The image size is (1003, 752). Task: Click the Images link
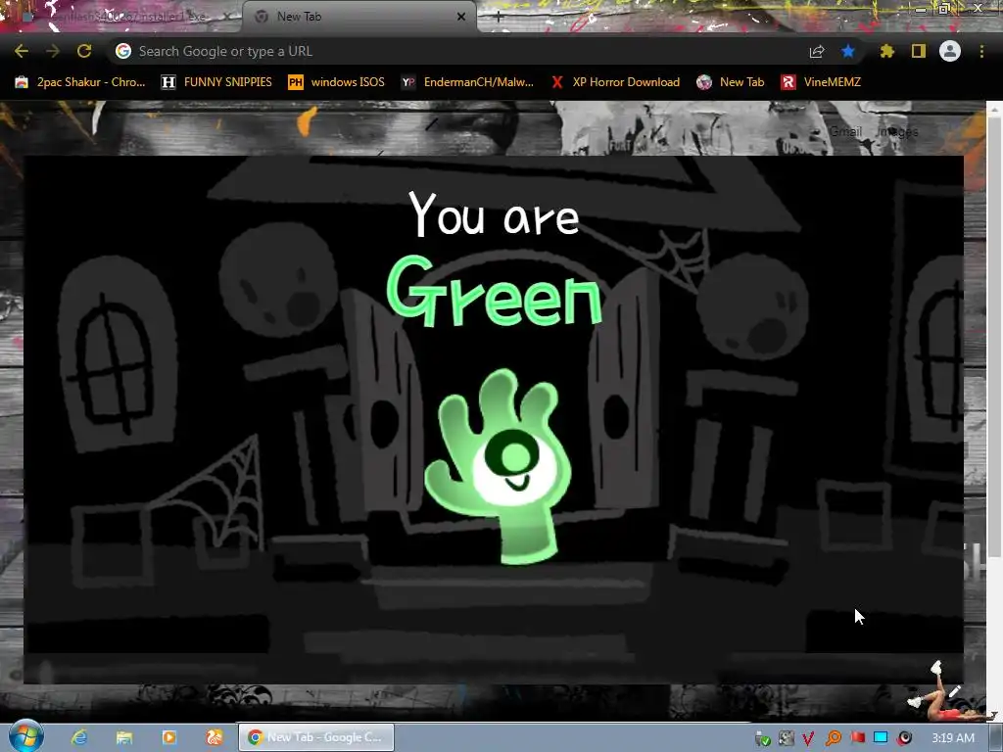pos(898,132)
